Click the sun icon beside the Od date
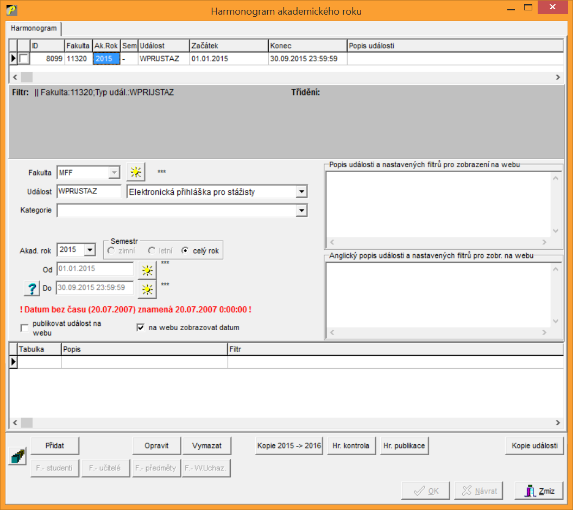This screenshot has height=510, width=573. click(x=147, y=269)
